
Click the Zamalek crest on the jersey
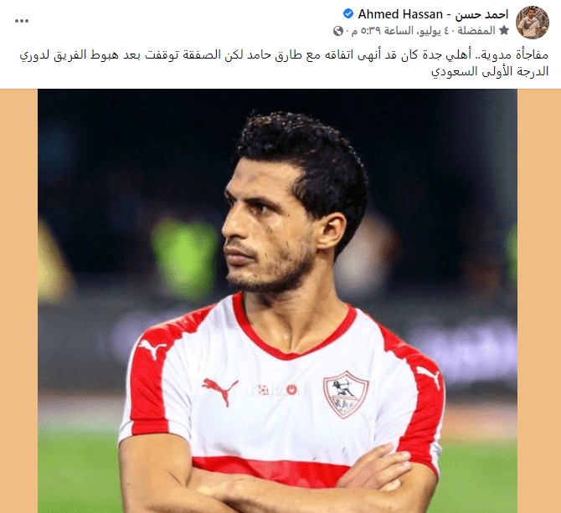coord(346,394)
